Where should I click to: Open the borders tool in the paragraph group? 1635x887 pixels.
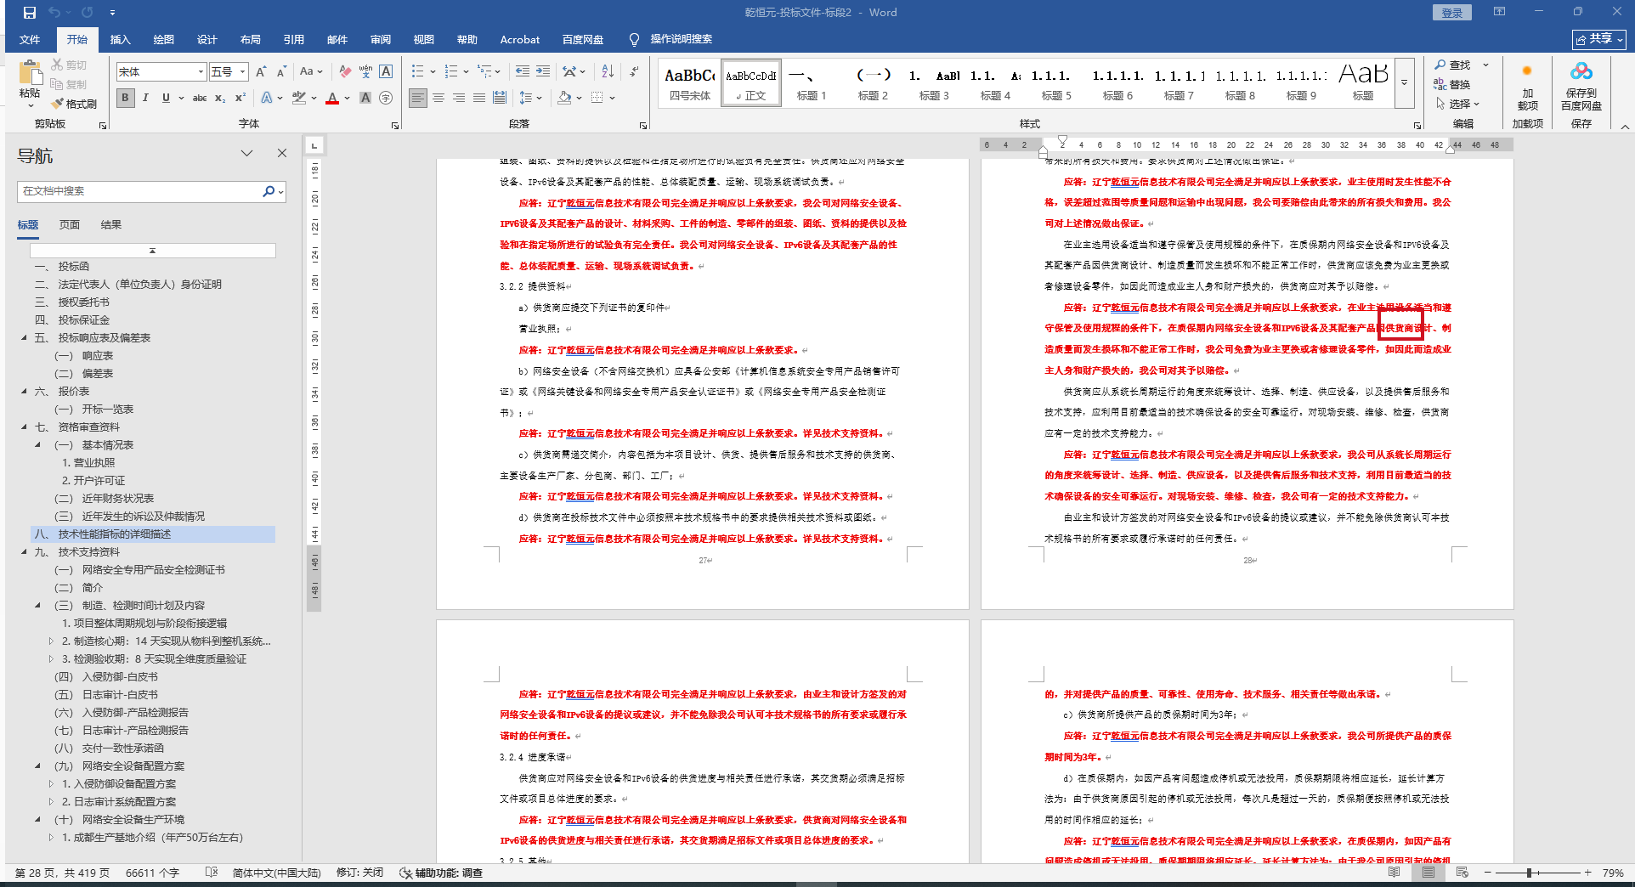pos(597,98)
